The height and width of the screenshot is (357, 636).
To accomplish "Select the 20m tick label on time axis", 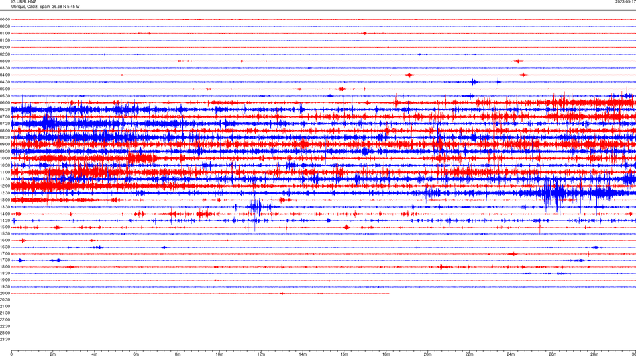I will click(427, 354).
